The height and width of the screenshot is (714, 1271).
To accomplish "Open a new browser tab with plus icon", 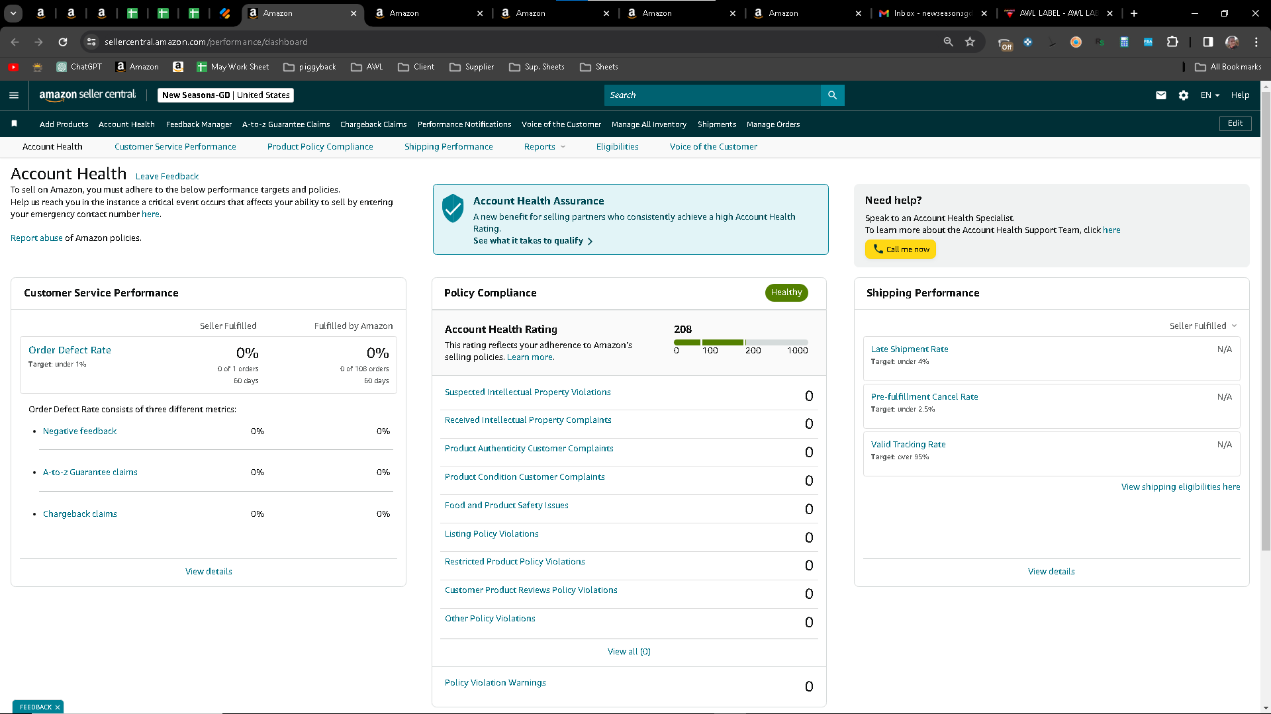I will [x=1134, y=13].
